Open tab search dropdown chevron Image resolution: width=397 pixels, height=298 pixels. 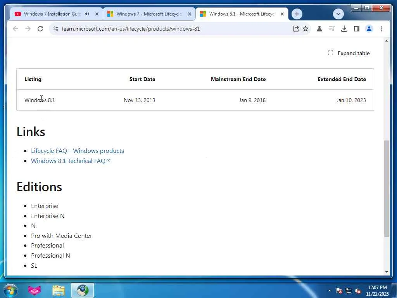point(338,14)
